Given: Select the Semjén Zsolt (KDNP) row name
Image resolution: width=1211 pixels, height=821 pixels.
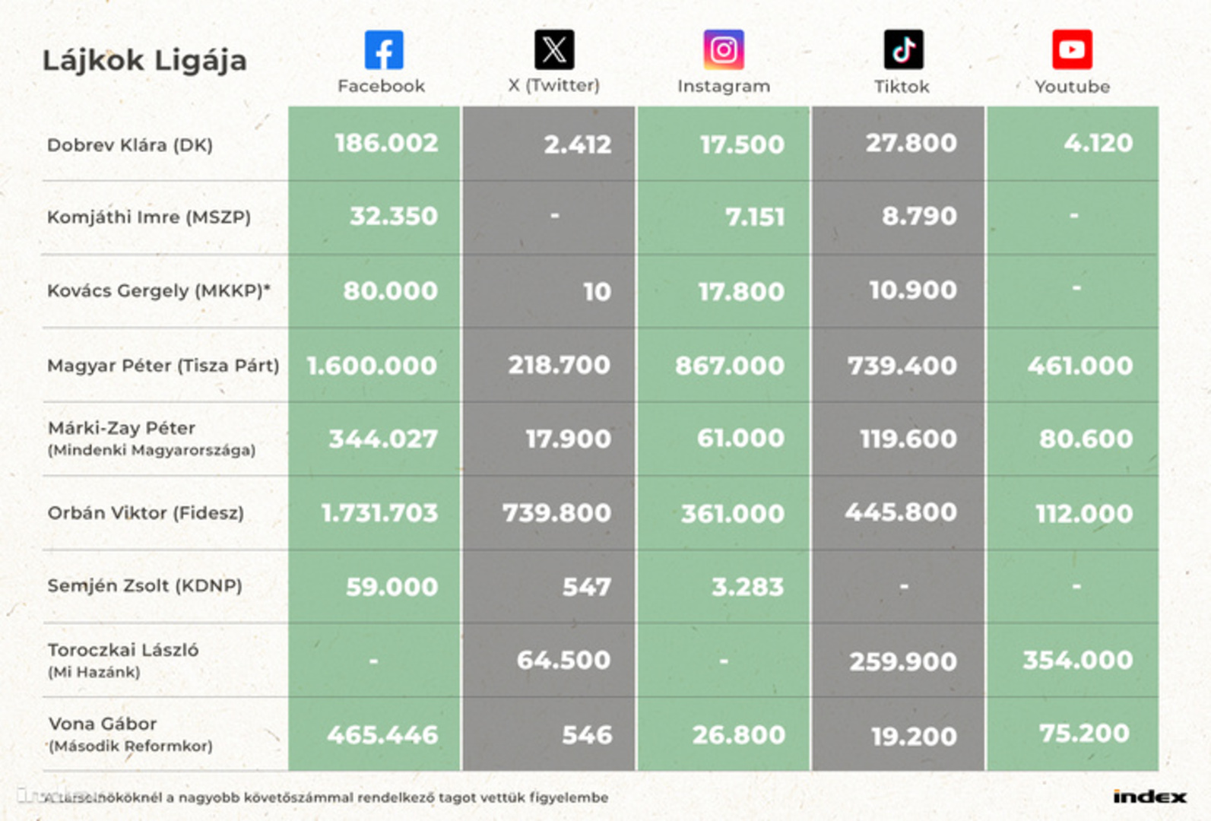Looking at the screenshot, I should point(144,585).
